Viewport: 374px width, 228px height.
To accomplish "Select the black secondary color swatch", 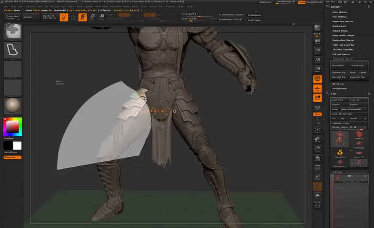I will click(x=8, y=146).
